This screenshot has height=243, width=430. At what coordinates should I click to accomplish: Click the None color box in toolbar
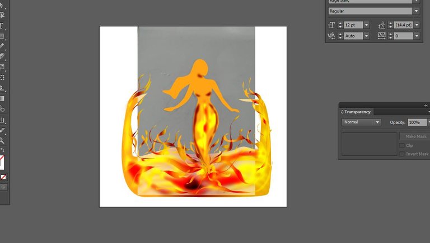pos(3,177)
